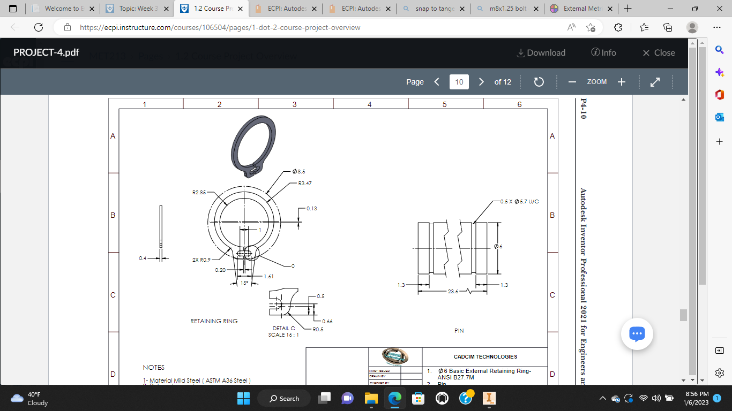The height and width of the screenshot is (411, 732).
Task: Zoom out using the minus control
Action: [x=572, y=81]
